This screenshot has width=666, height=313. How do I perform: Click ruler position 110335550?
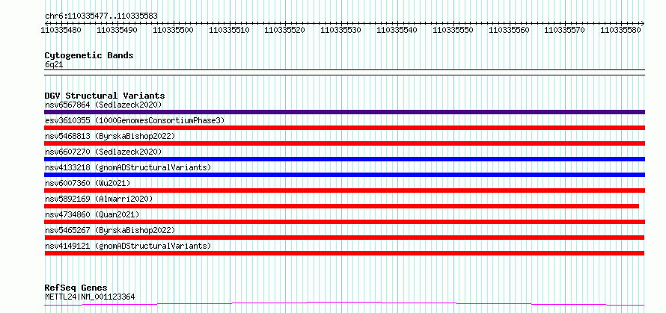click(453, 30)
